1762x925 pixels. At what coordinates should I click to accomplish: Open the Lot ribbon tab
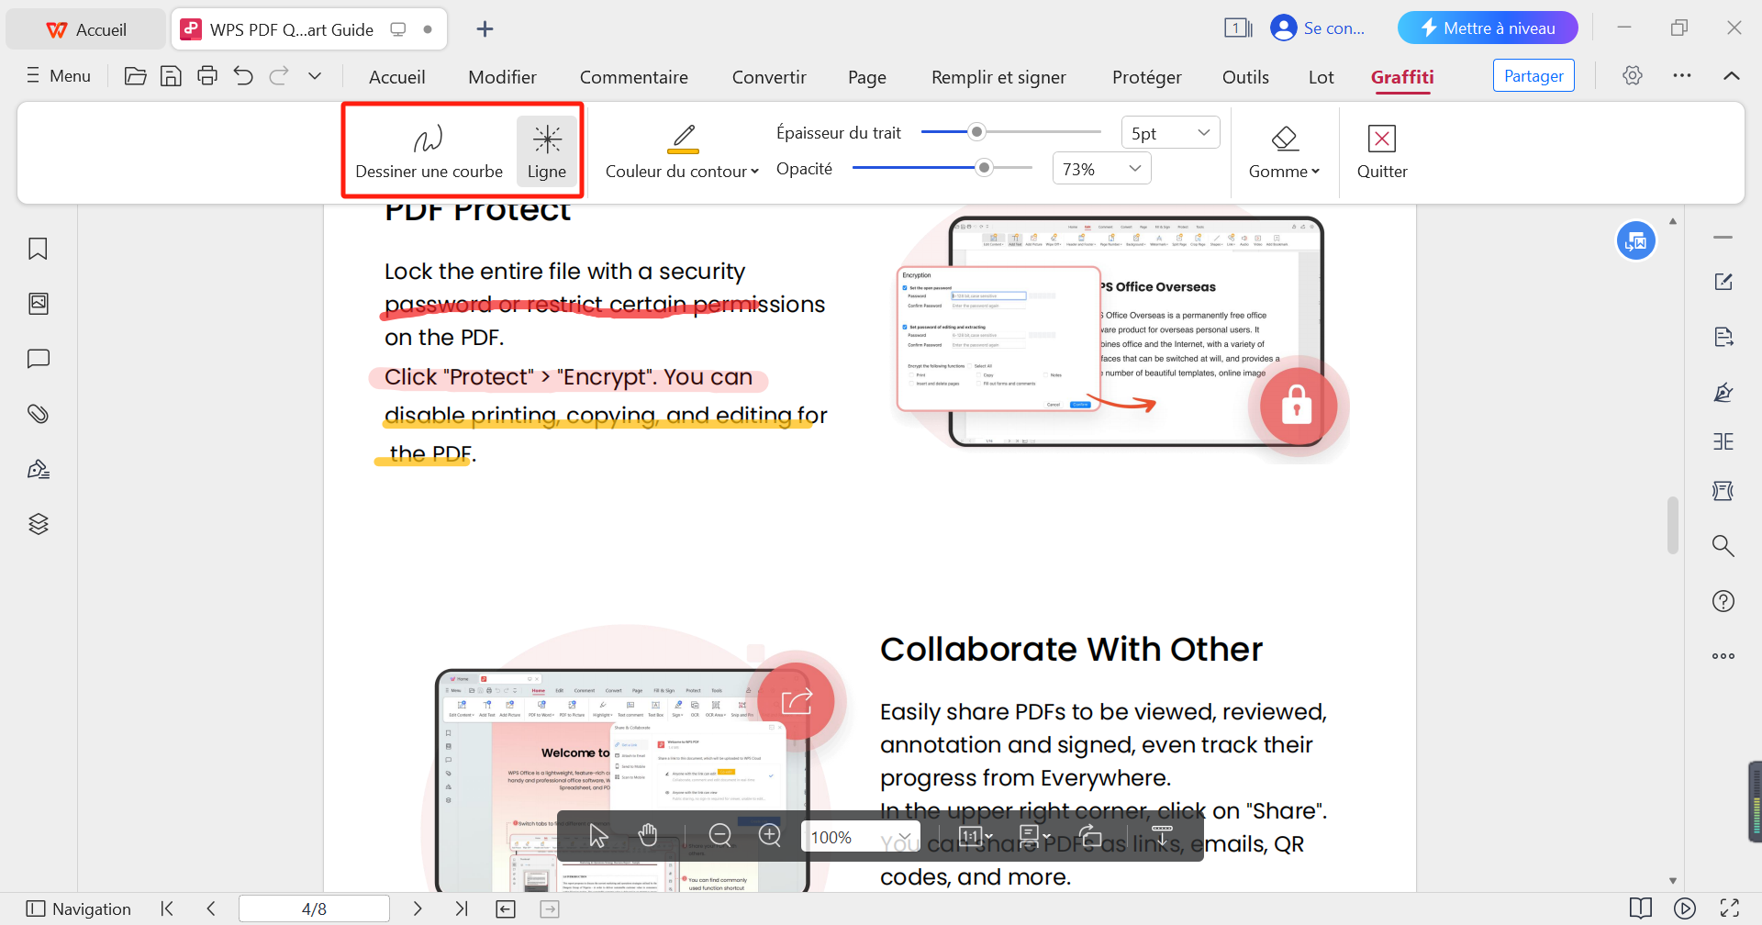pos(1321,77)
